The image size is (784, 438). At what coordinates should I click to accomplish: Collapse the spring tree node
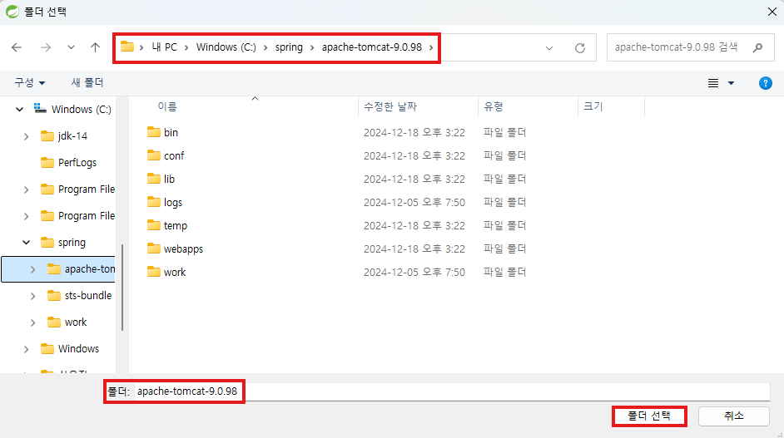coord(26,243)
